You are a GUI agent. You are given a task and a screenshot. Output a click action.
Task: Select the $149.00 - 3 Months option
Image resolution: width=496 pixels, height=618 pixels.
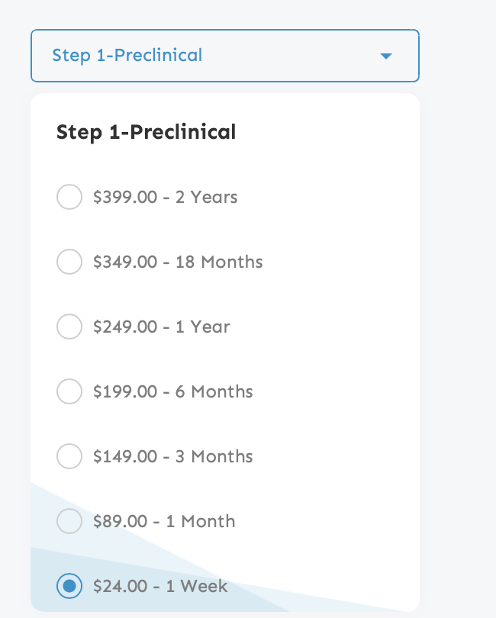pos(69,456)
